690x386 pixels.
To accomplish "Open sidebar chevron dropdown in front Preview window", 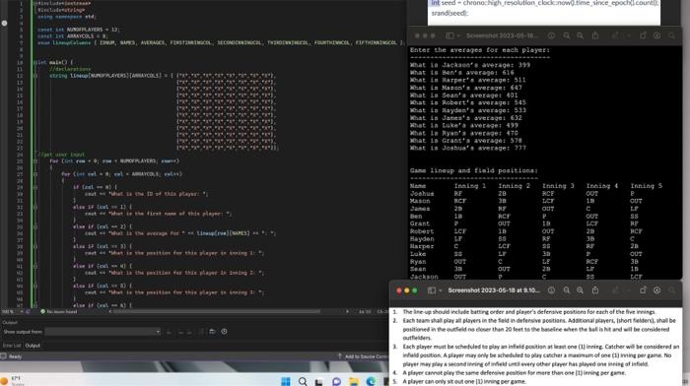I will point(440,290).
